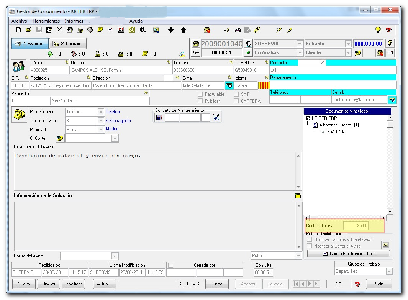Click the Eliminar button

click(x=48, y=284)
